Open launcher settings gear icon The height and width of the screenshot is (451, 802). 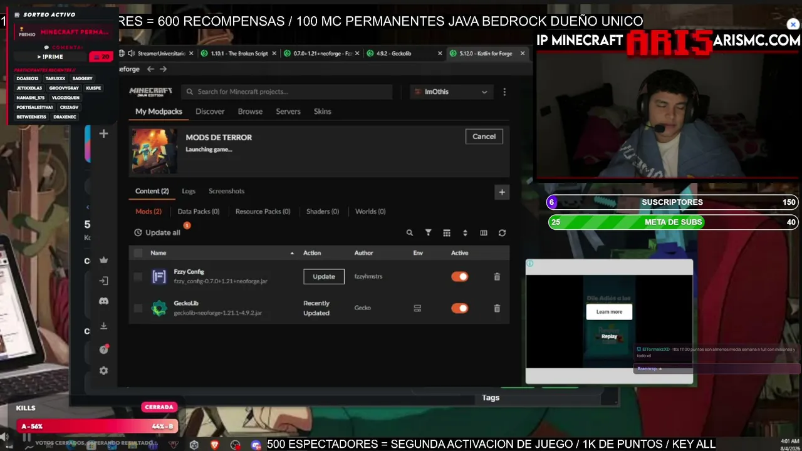pos(104,371)
